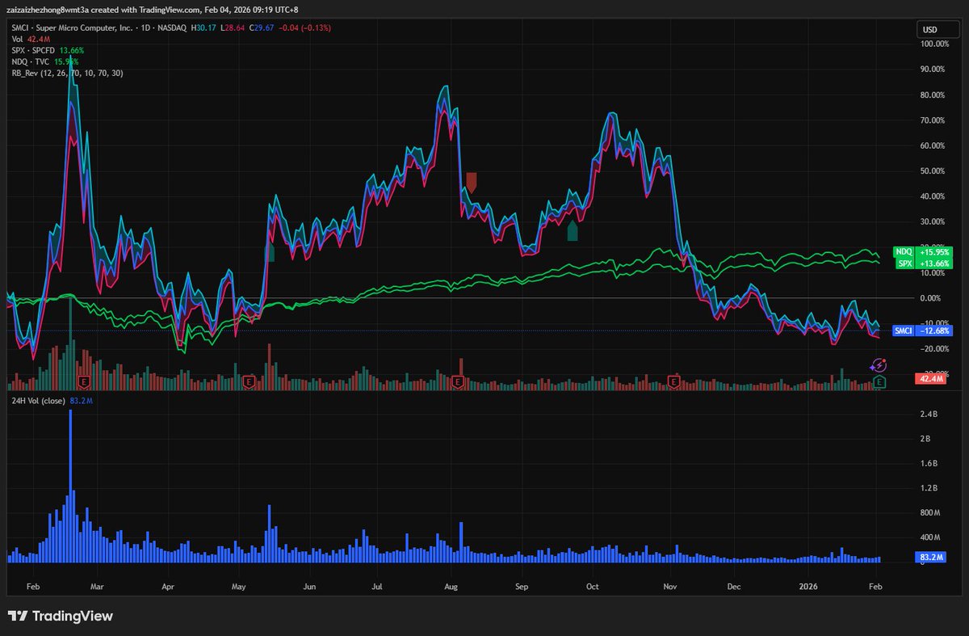Click the blue SMCI −12.68% price label
Image resolution: width=969 pixels, height=636 pixels.
pos(921,330)
